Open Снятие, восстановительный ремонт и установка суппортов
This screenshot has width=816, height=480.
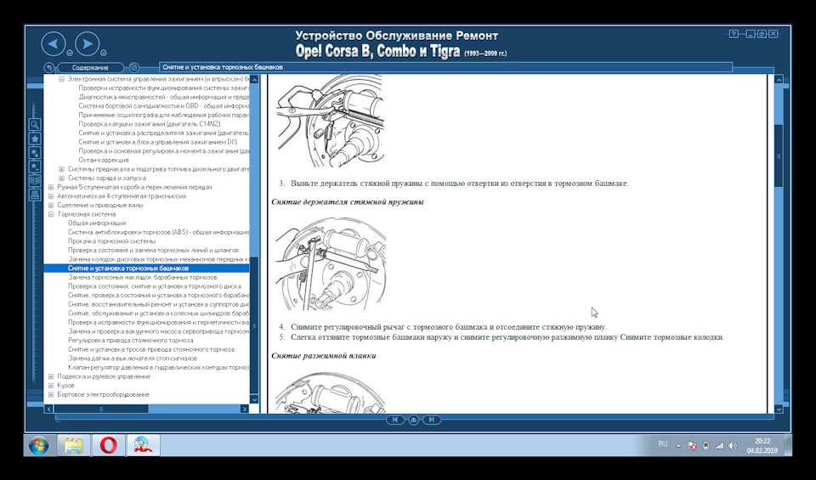pyautogui.click(x=158, y=304)
